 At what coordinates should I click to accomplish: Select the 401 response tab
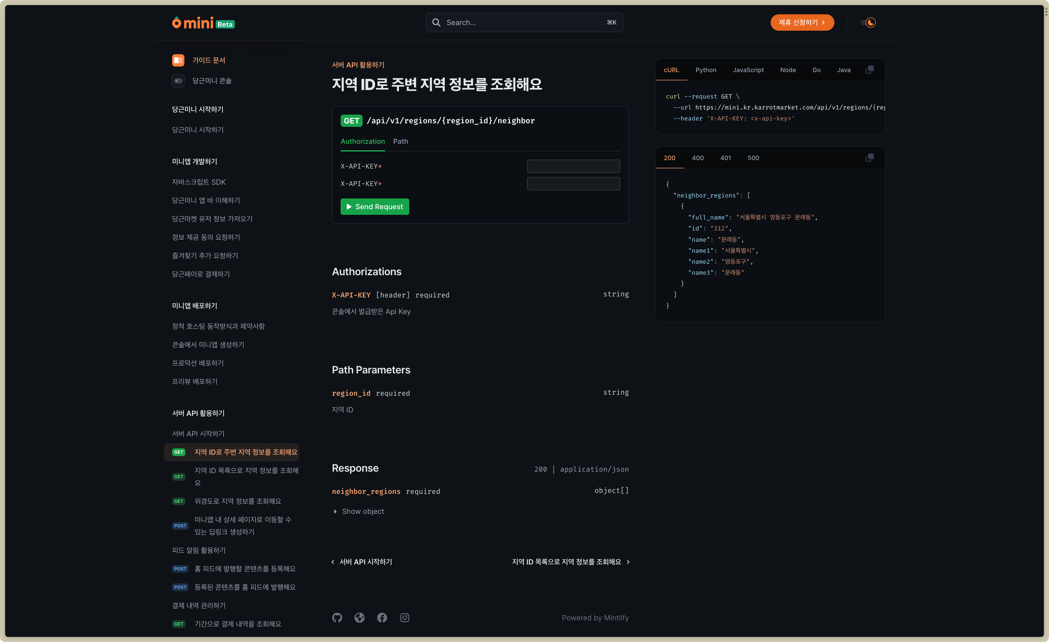[726, 158]
